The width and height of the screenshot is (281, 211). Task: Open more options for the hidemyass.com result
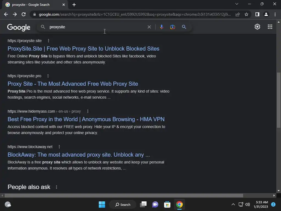[x=88, y=111]
